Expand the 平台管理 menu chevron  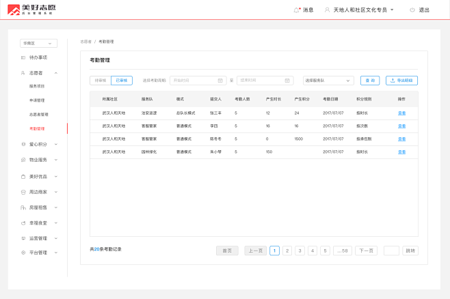click(56, 253)
